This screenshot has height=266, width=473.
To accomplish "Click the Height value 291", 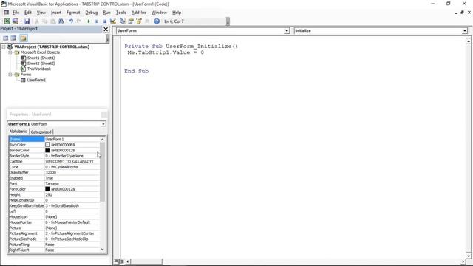I will coord(49,195).
